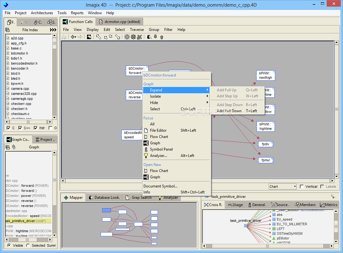The height and width of the screenshot is (253, 343).
Task: Expand right side of bPWM::hightime node
Action: click(x=276, y=126)
